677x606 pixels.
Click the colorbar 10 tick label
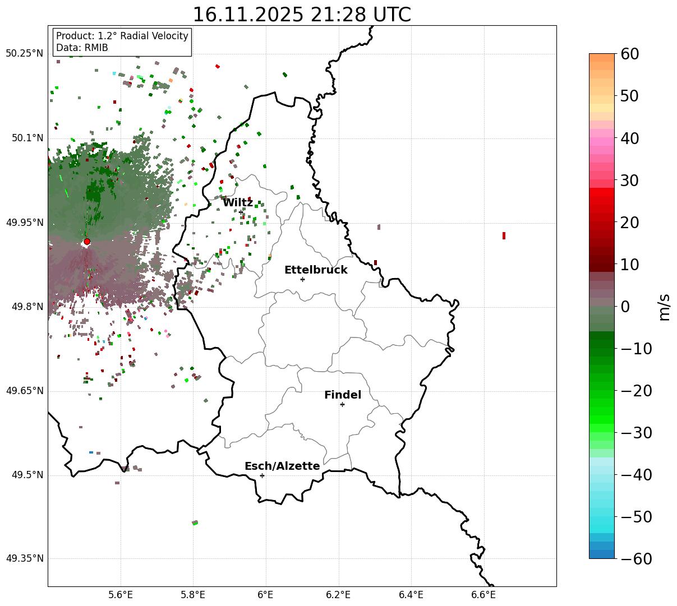click(629, 264)
